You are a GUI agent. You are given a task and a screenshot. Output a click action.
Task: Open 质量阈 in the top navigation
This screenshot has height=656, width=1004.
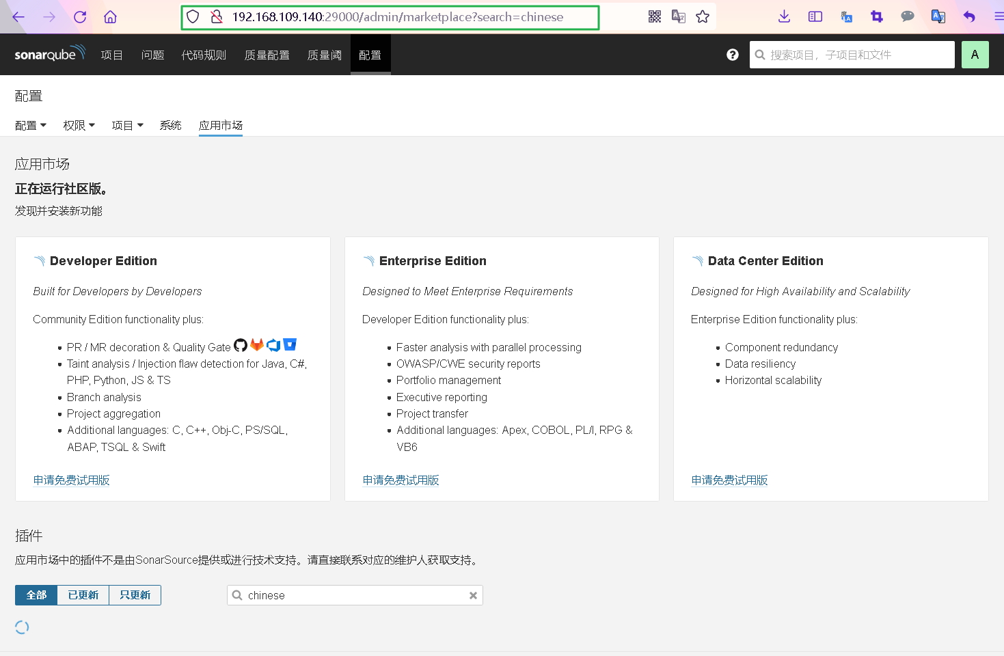324,55
